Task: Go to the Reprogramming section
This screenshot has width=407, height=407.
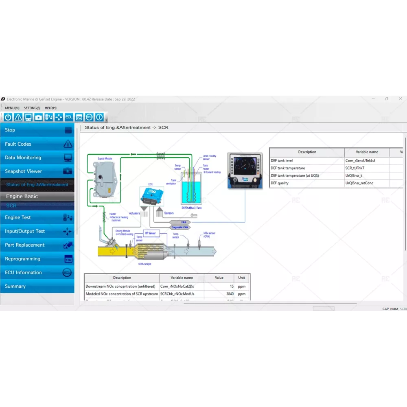Action: coord(37,259)
